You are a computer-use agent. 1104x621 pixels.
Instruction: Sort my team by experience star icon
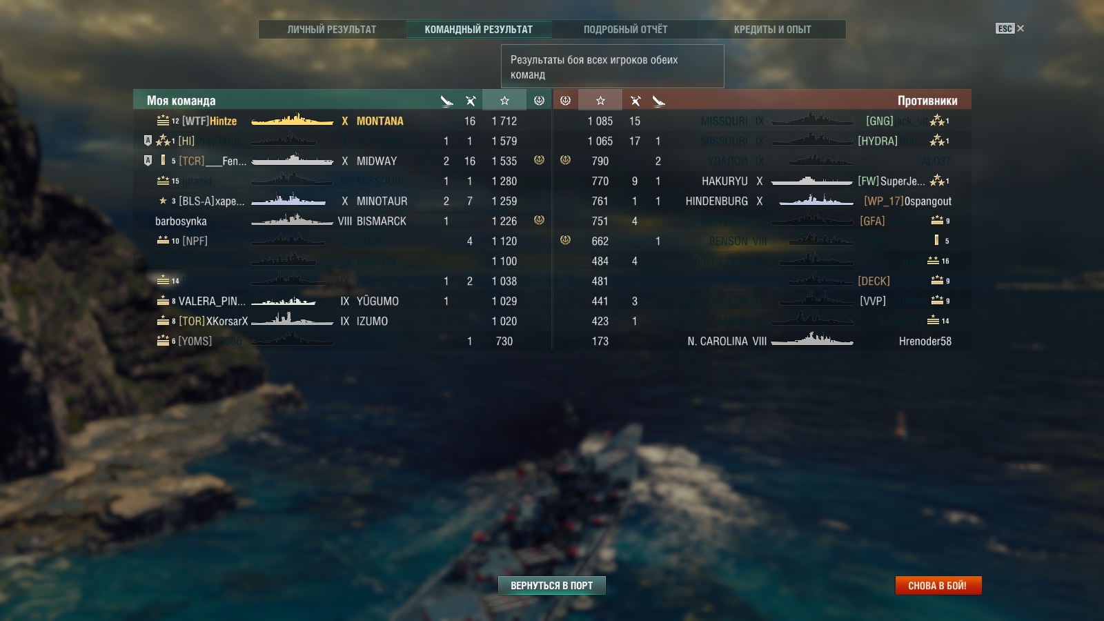coord(504,101)
